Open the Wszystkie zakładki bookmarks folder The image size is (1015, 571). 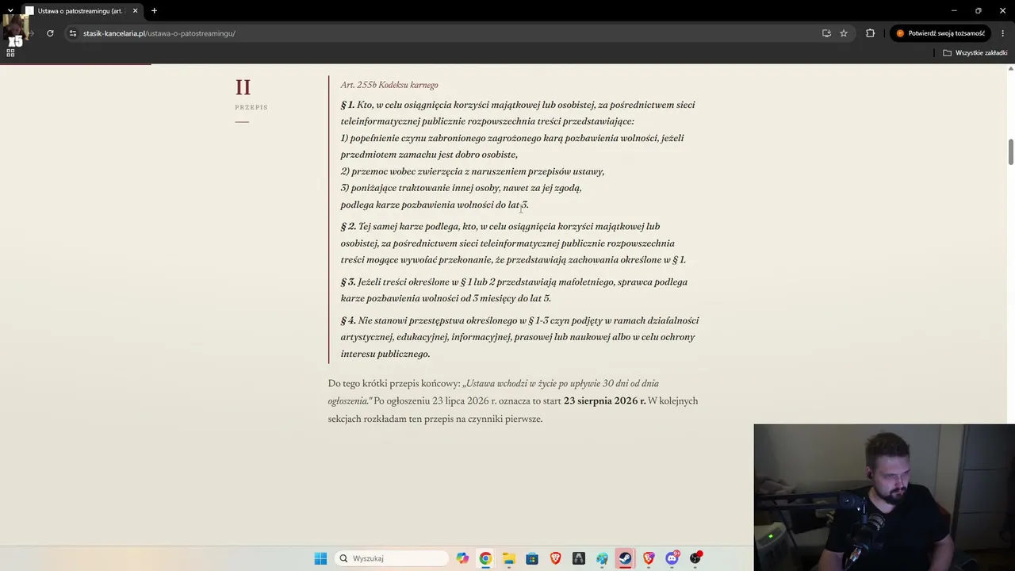(x=975, y=52)
